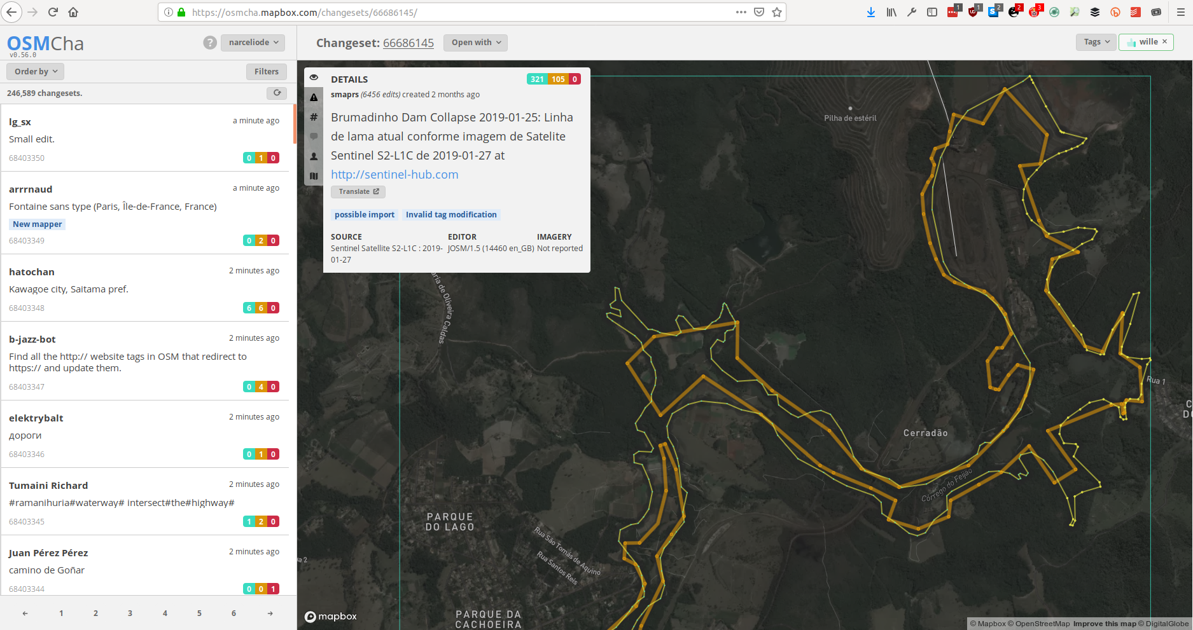
Task: Click the New mapper badge
Action: click(38, 224)
